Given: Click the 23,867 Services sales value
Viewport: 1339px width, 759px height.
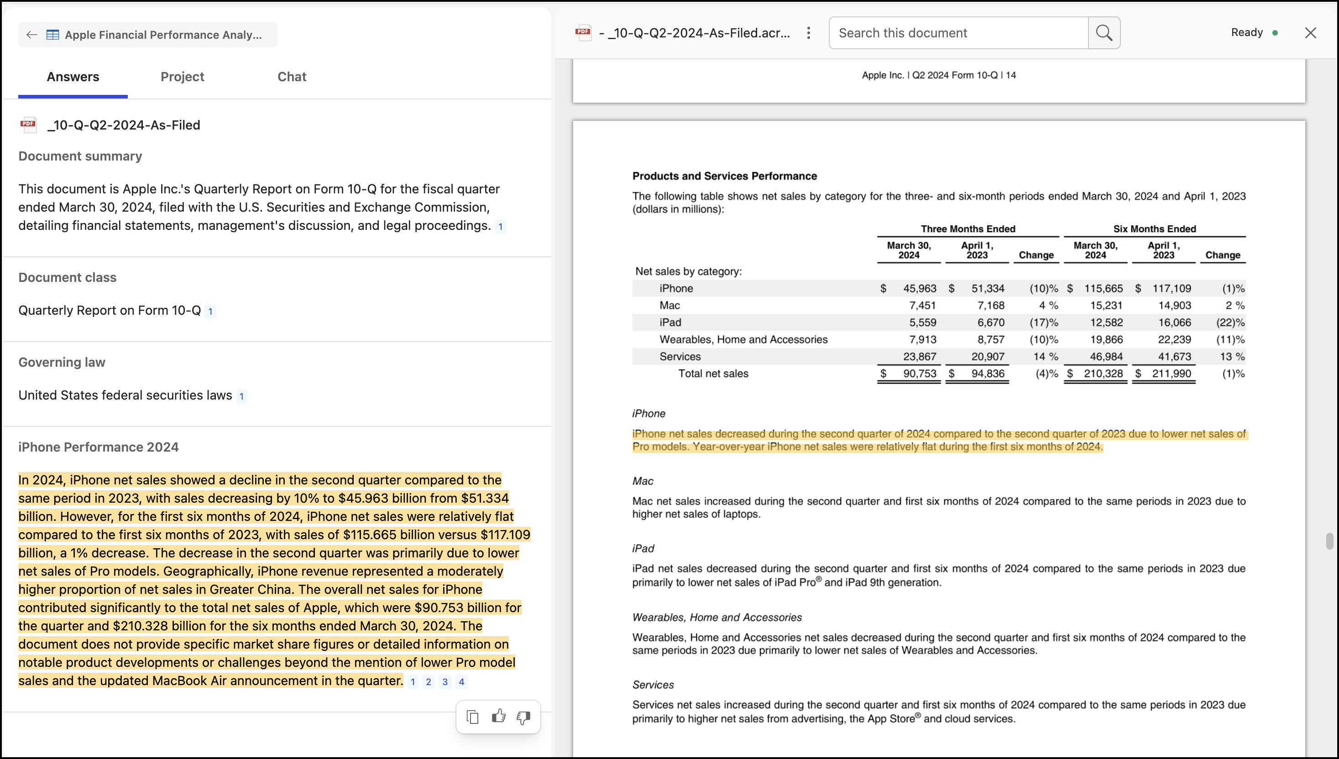Looking at the screenshot, I should pos(920,357).
